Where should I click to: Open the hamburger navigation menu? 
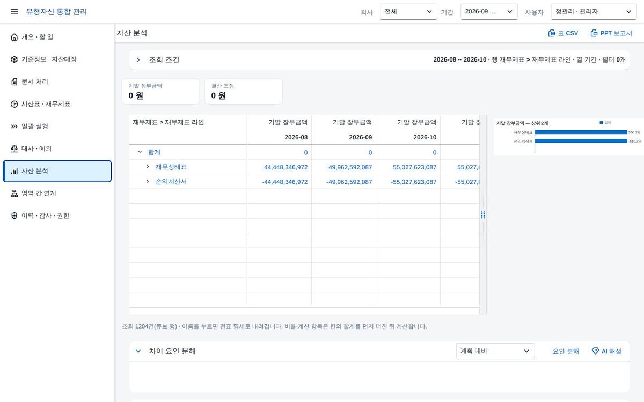tap(14, 11)
